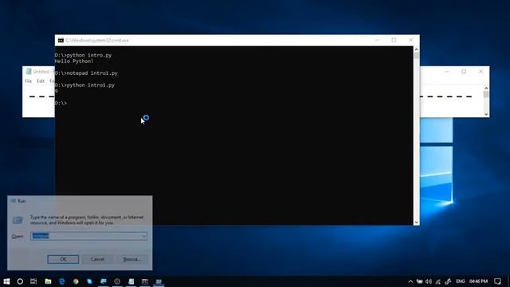Close the cmd.exe window
510x287 pixels.
411,40
